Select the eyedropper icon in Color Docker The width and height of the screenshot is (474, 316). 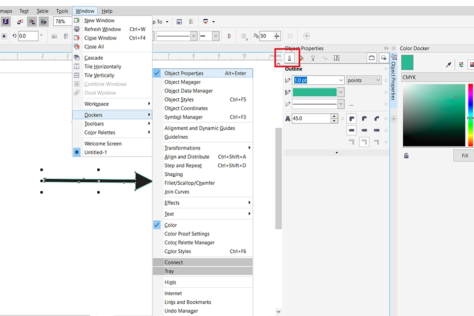tap(448, 64)
